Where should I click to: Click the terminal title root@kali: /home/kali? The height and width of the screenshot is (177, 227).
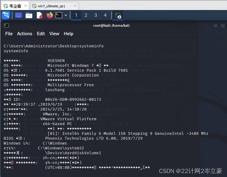coord(111,25)
